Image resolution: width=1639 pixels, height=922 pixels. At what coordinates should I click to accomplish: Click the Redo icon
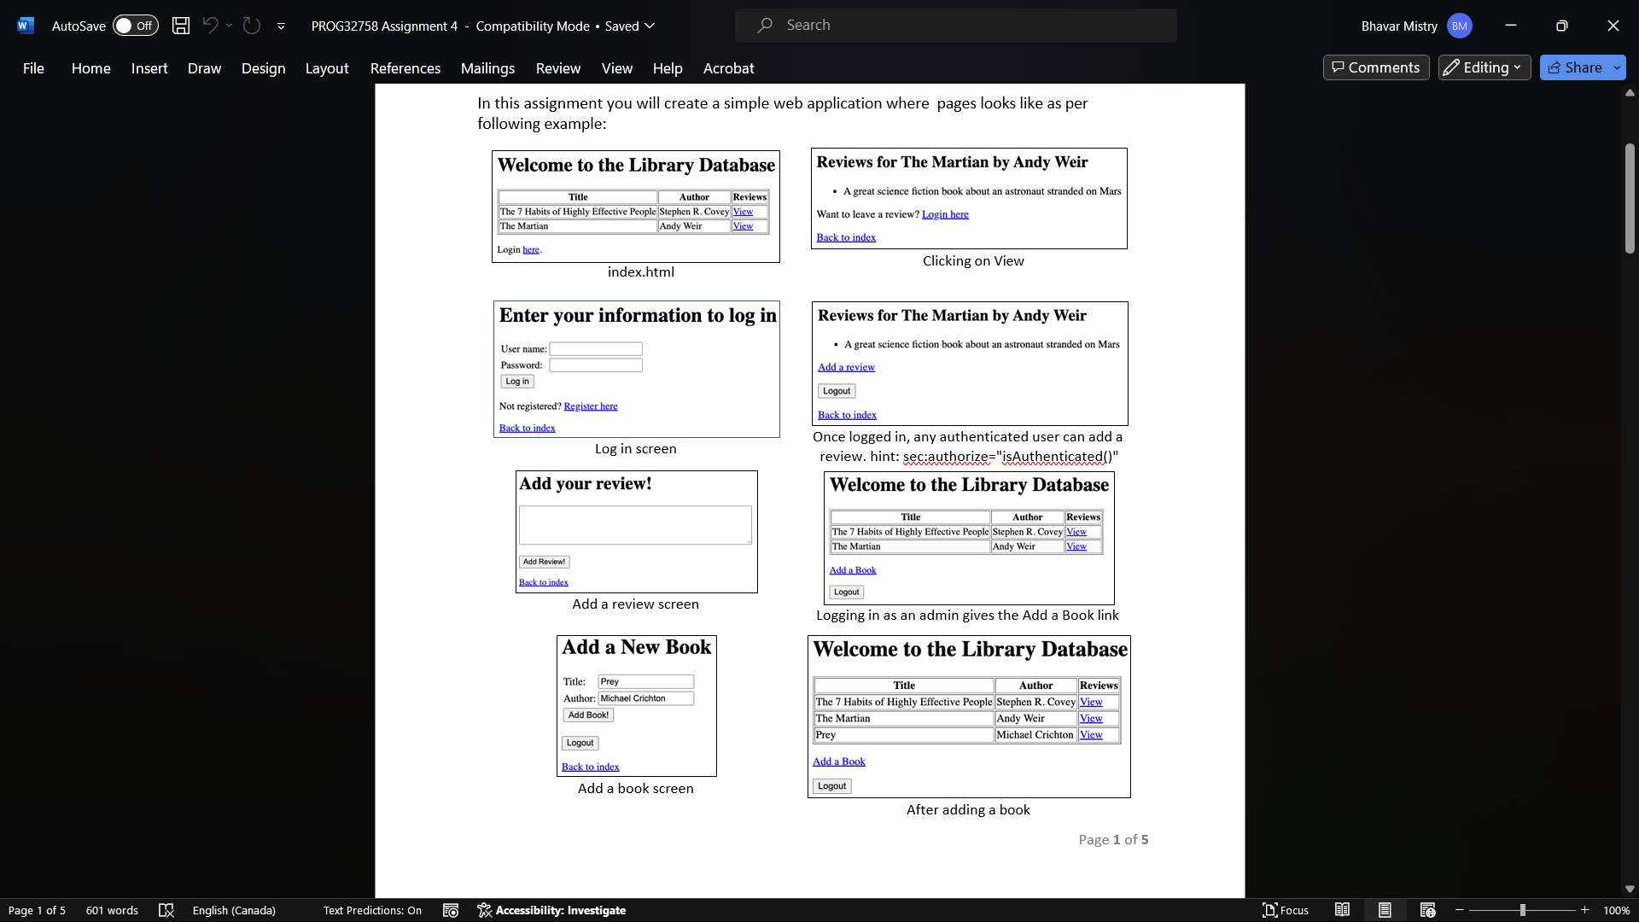click(251, 26)
